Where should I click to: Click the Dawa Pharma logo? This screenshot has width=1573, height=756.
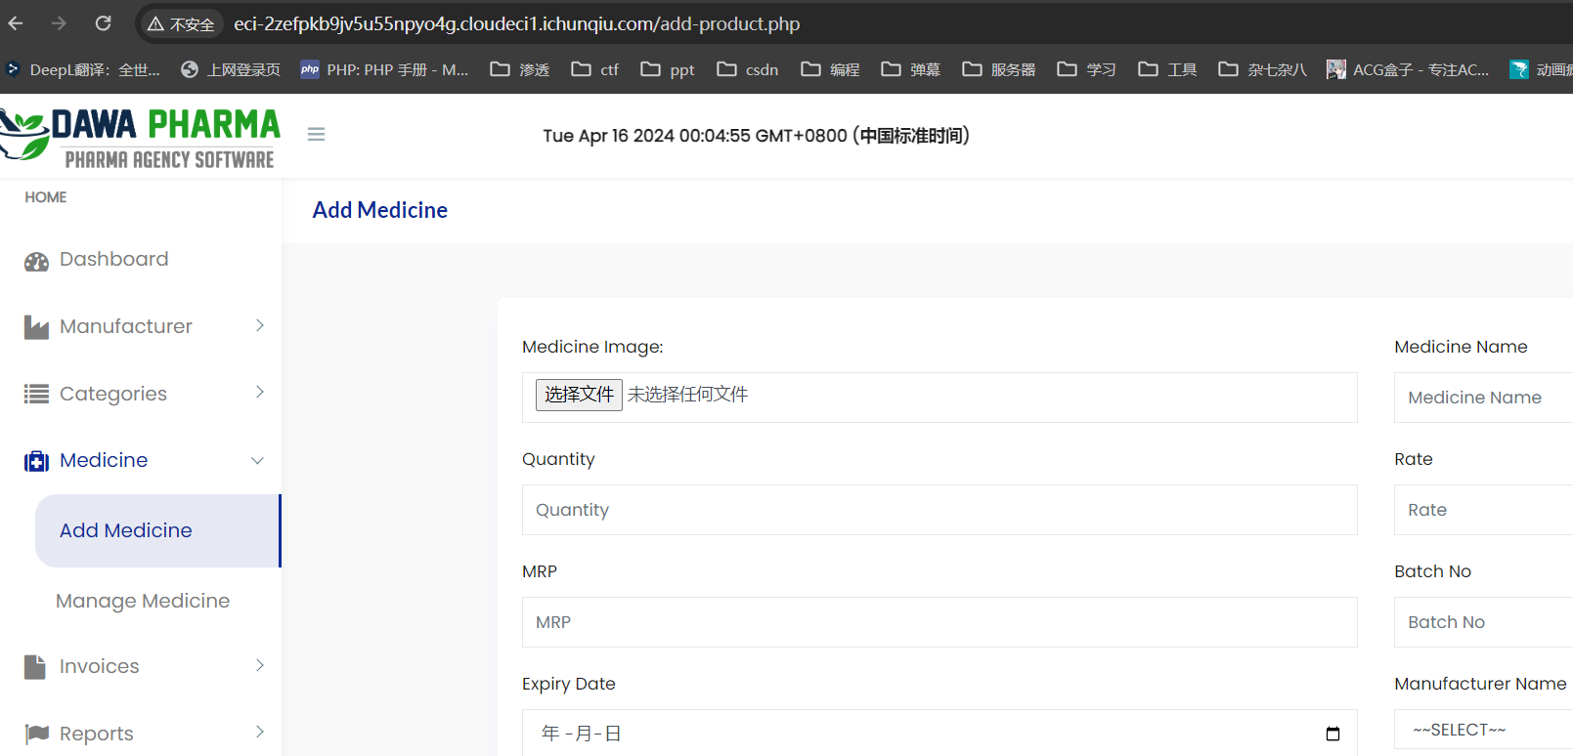[x=141, y=136]
